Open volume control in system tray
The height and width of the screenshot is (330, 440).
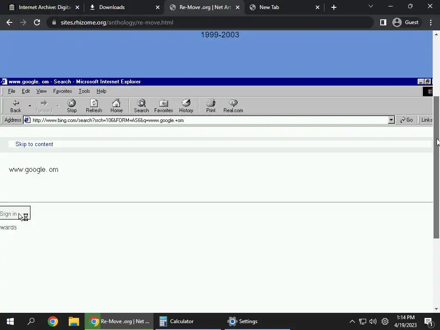[x=373, y=321]
